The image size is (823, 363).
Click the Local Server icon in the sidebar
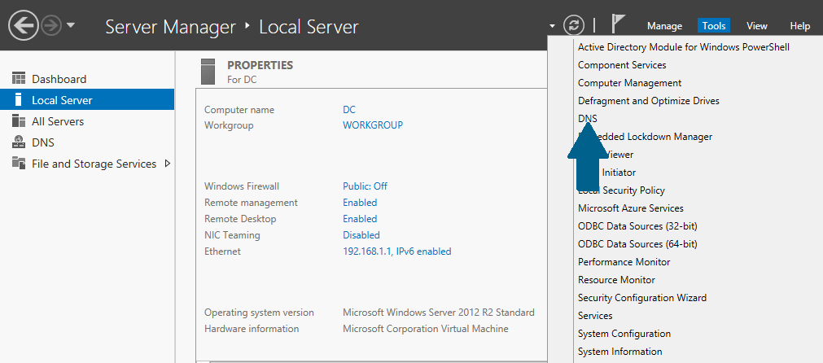coord(19,99)
